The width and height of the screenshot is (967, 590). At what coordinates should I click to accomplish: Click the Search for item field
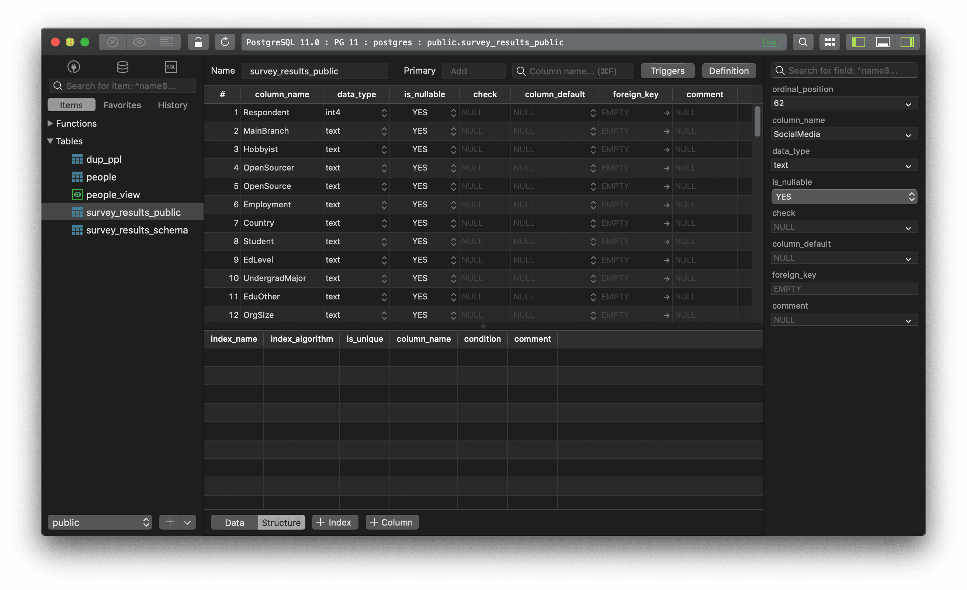122,86
